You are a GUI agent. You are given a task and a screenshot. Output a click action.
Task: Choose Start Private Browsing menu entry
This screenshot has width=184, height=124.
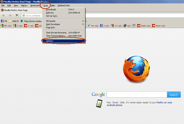(63, 33)
